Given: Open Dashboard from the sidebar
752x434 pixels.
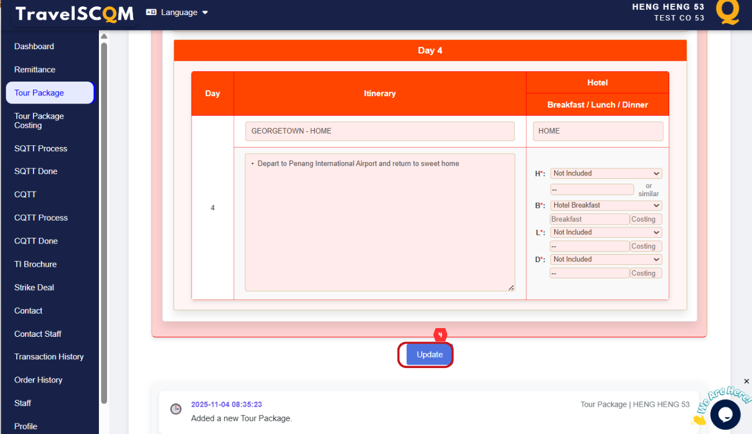Looking at the screenshot, I should coord(34,46).
